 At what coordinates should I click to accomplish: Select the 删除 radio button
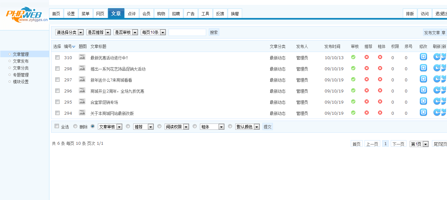click(75, 126)
